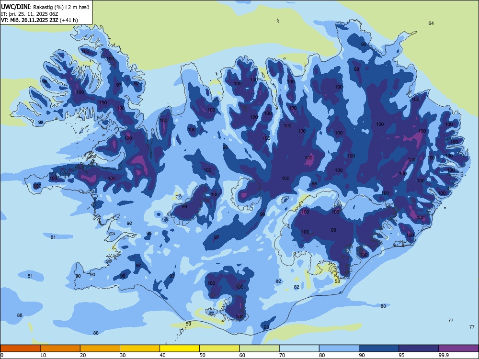Click the legend tick label '40'

click(x=162, y=355)
